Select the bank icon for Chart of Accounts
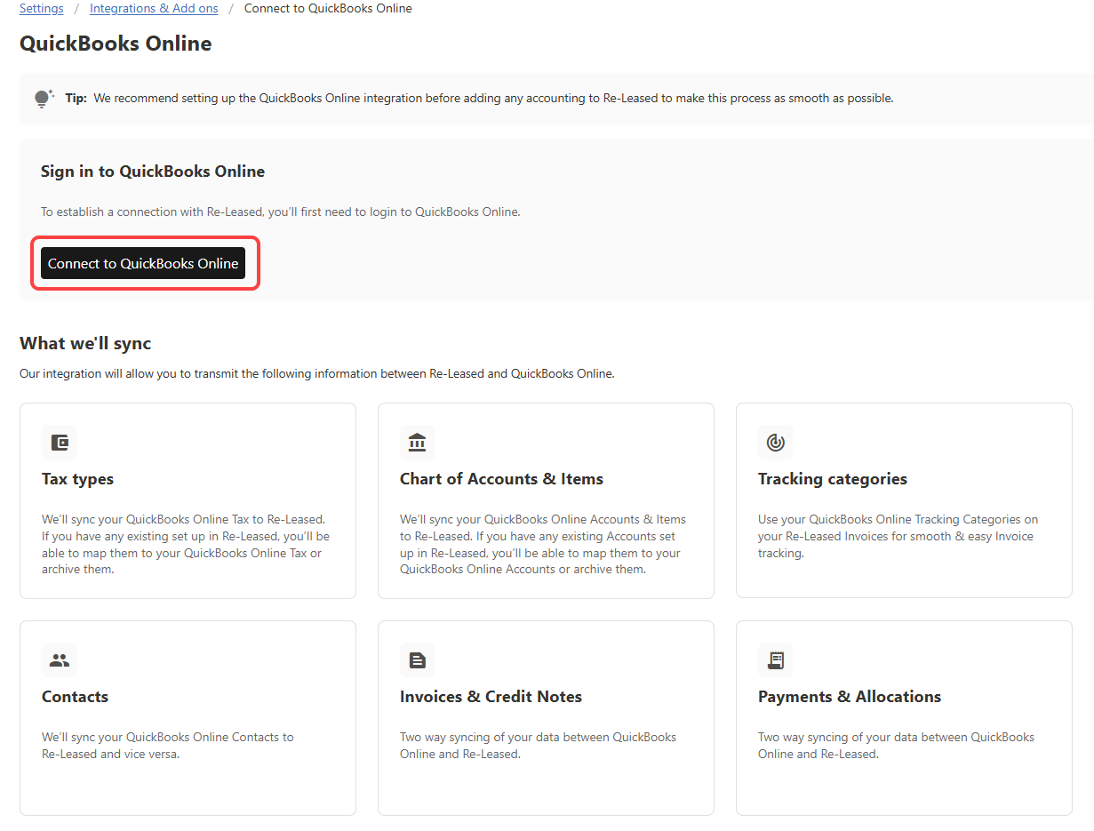 point(417,443)
